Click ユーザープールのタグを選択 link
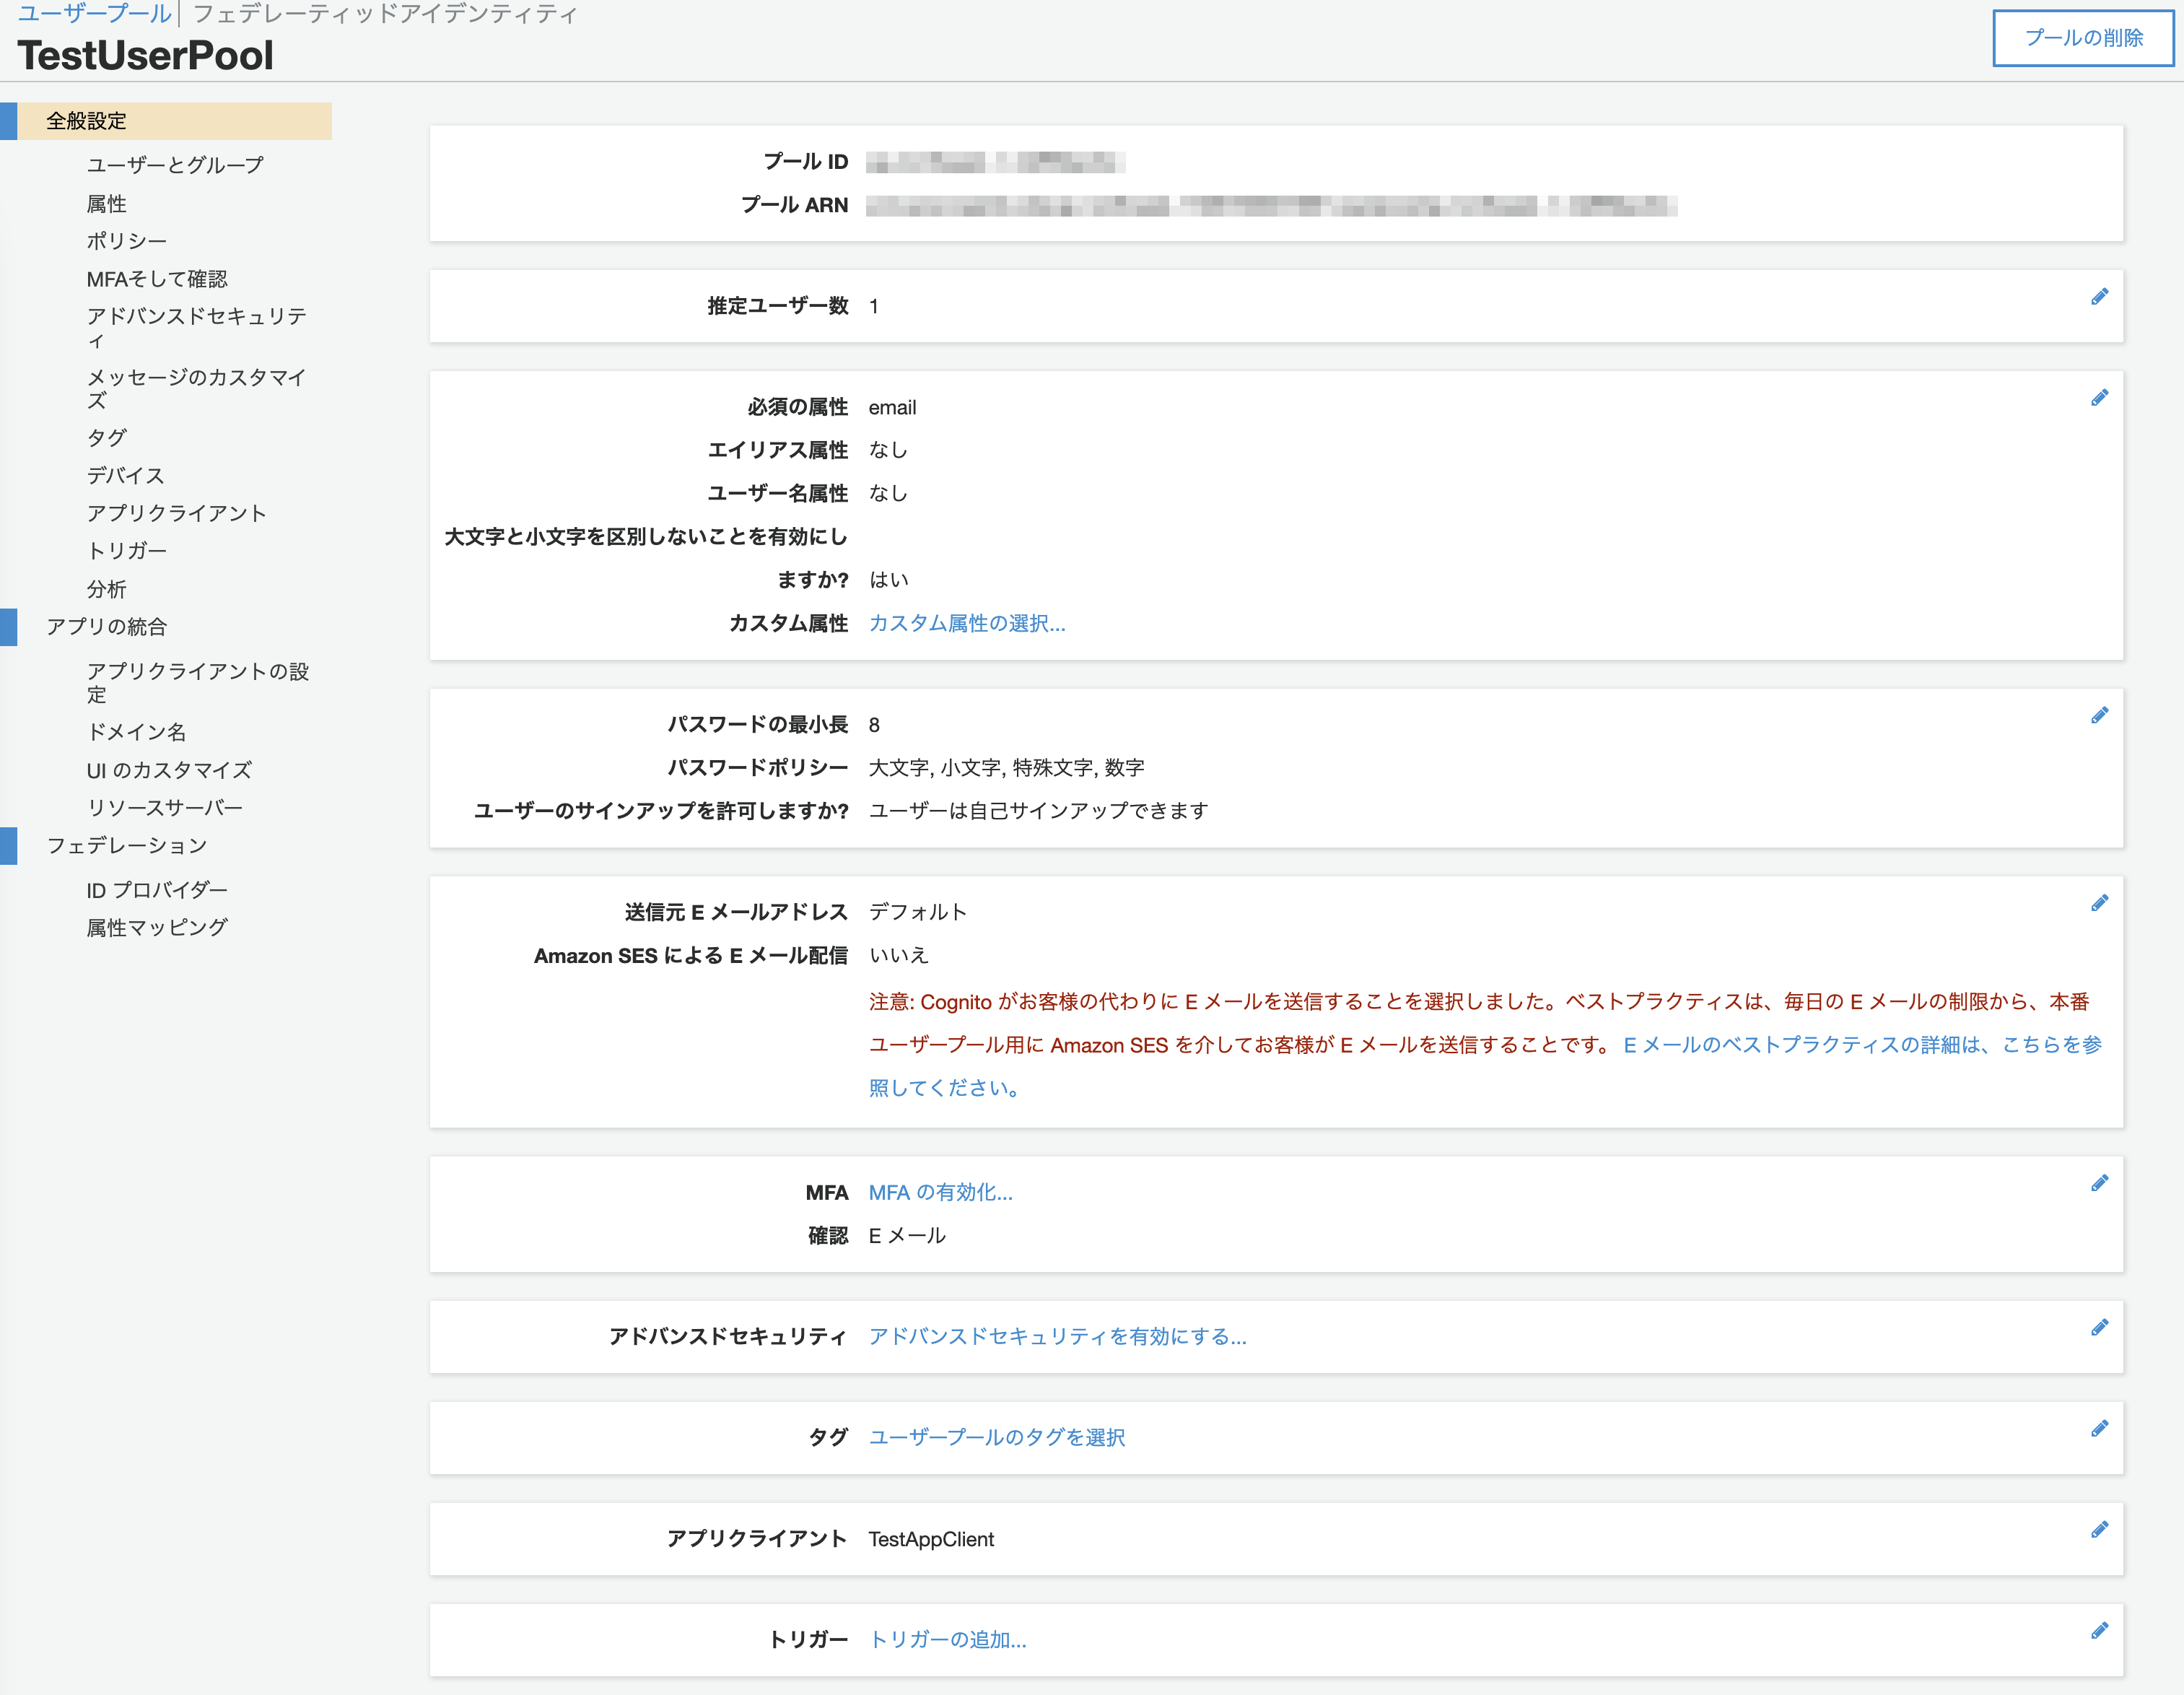2184x1695 pixels. pyautogui.click(x=996, y=1437)
